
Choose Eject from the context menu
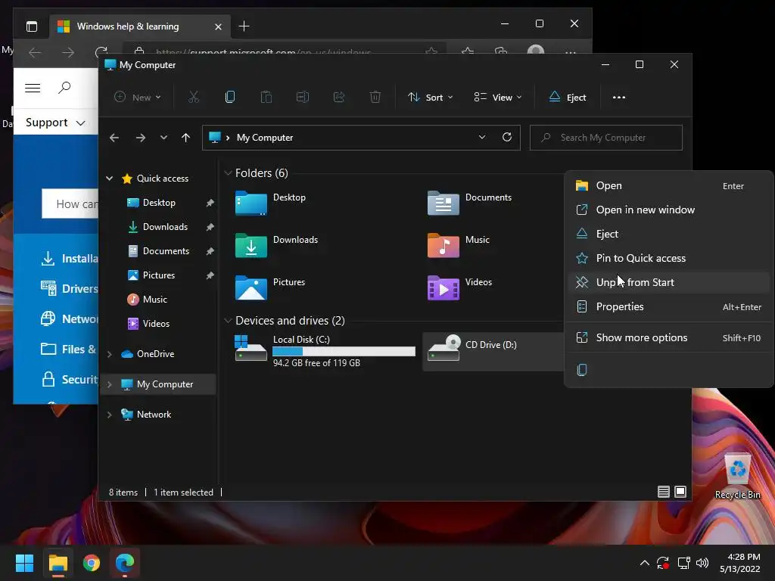(669, 235)
